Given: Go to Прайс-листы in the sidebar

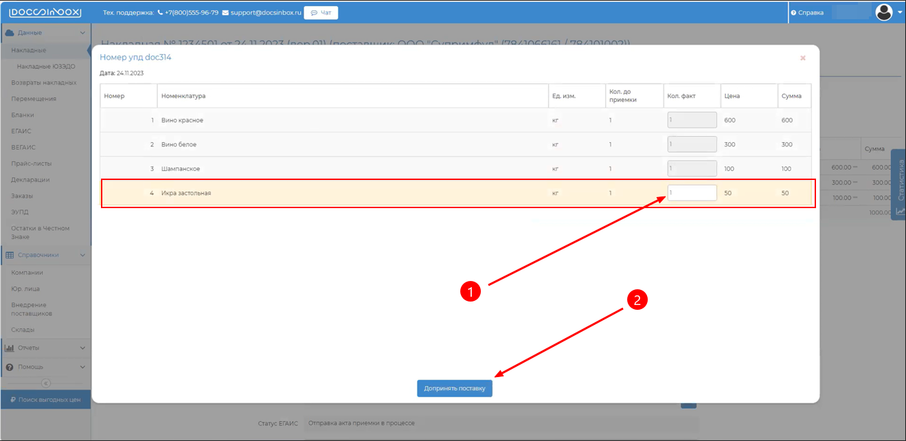Looking at the screenshot, I should 31,163.
